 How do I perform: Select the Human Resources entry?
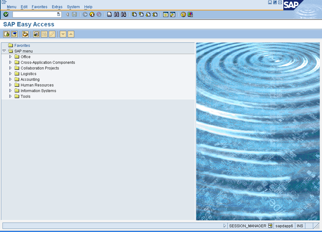pyautogui.click(x=37, y=85)
